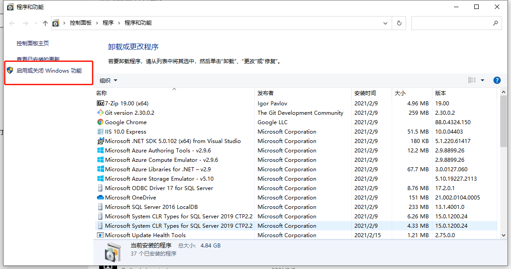Click the Azure Libraries for .NET icon
511x269 pixels.
pyautogui.click(x=100, y=169)
